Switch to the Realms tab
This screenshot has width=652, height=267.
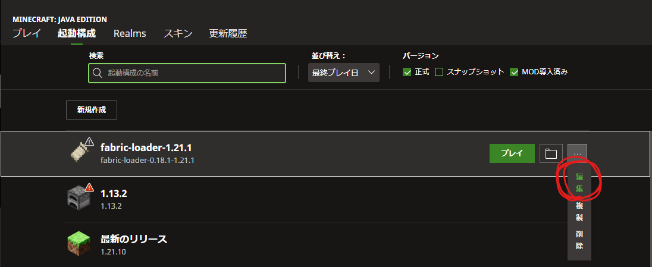130,34
